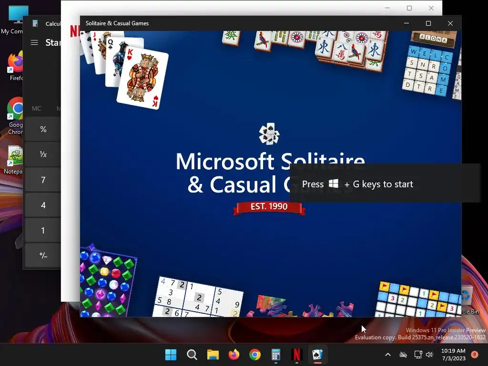Launch Google Chrome from the taskbar

coord(254,355)
